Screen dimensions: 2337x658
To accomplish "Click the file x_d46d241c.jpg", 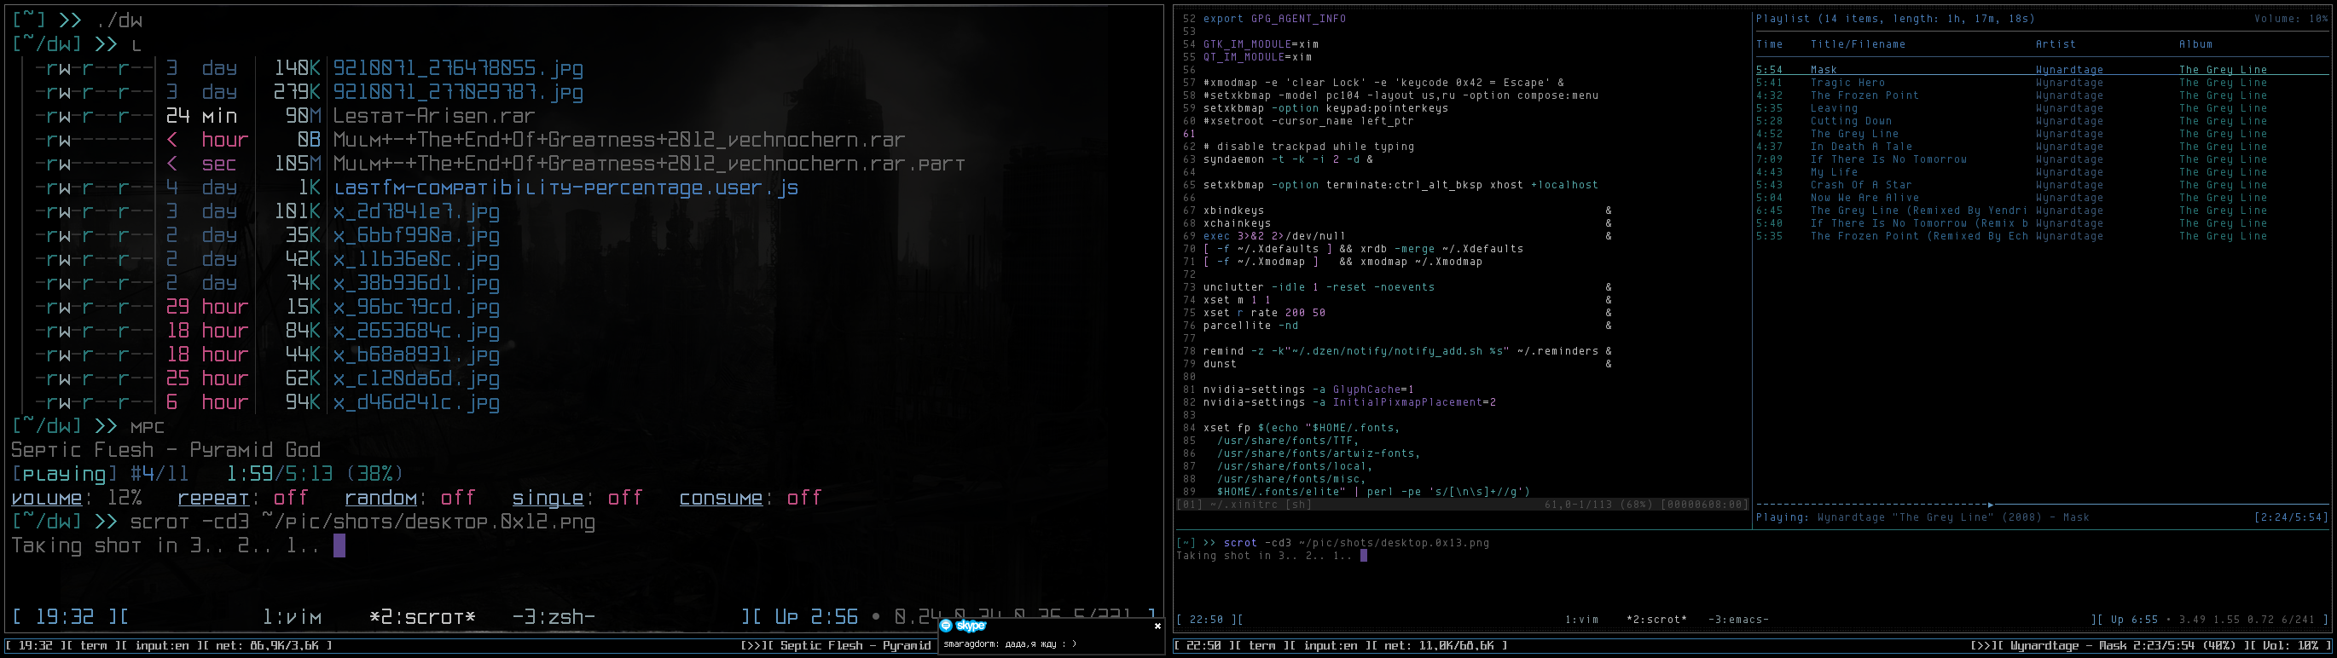I will (415, 402).
